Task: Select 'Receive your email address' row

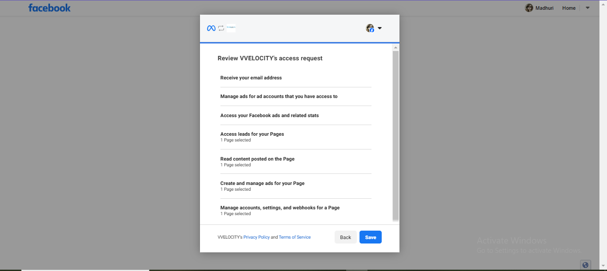Action: tap(296, 78)
